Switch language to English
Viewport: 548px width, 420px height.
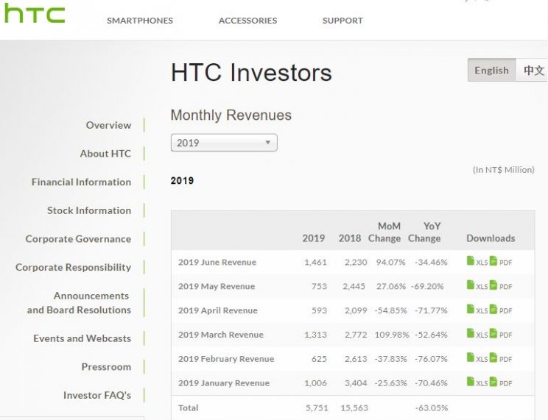coord(491,70)
